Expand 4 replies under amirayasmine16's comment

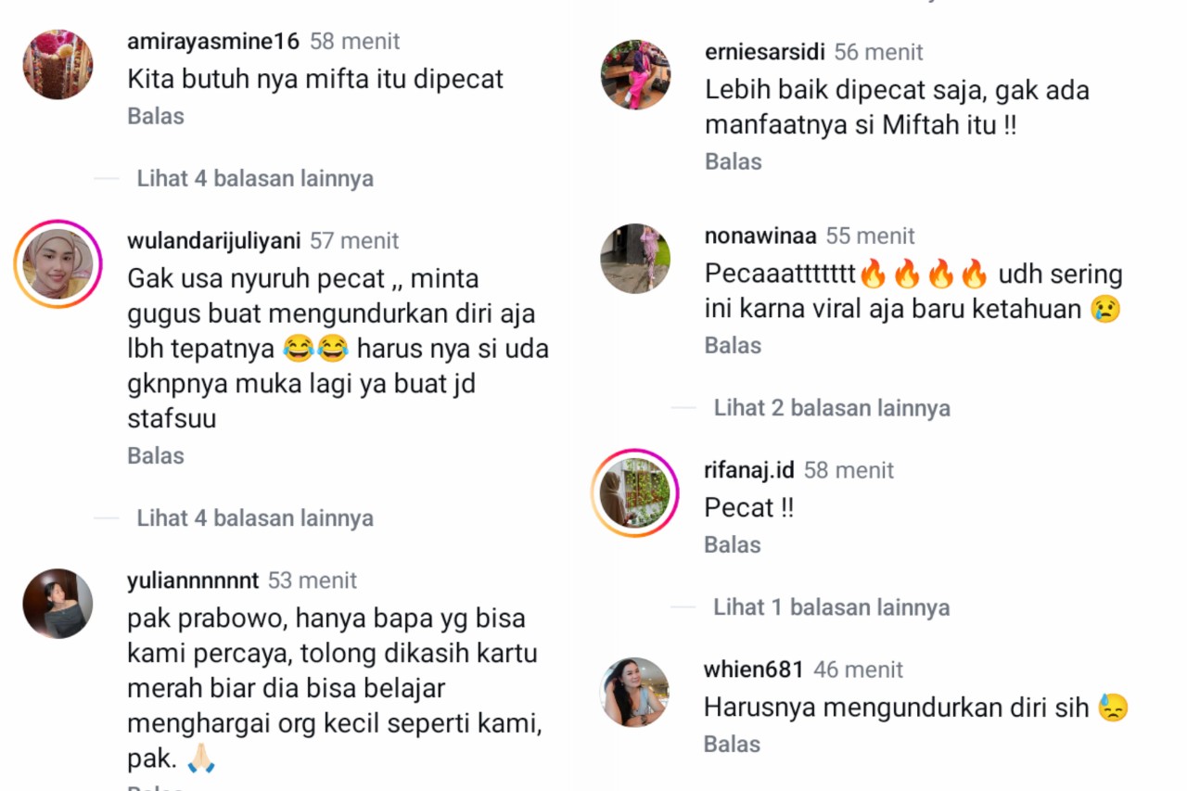point(255,178)
